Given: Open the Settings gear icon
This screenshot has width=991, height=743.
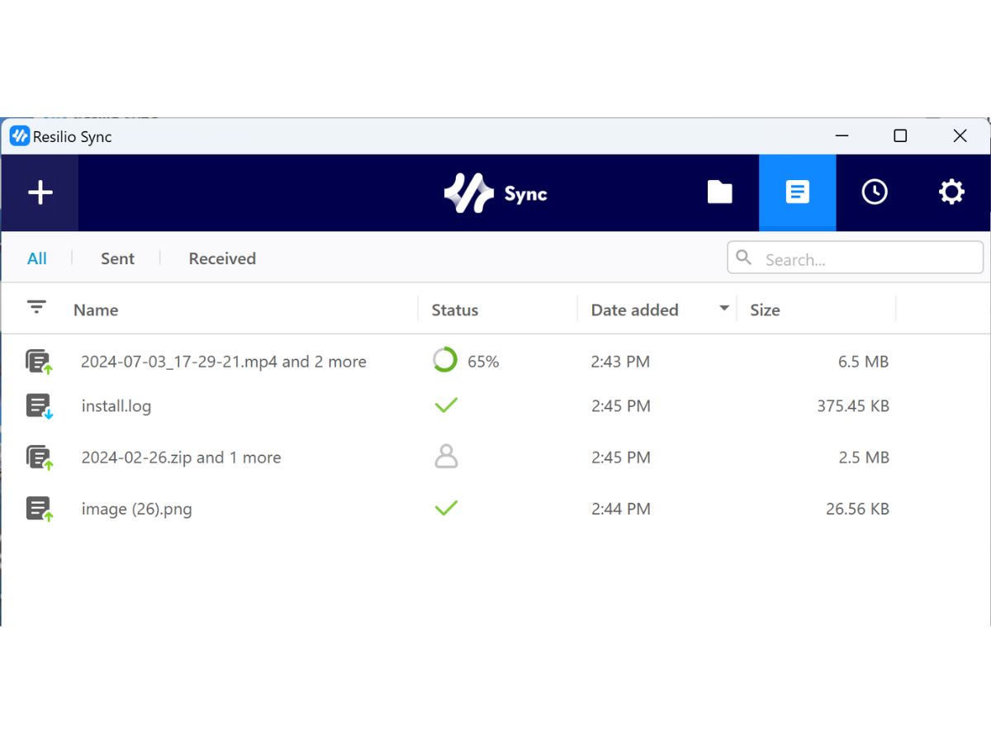Looking at the screenshot, I should click(951, 192).
